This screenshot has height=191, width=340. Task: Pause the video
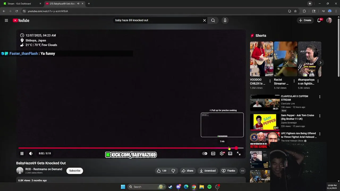point(22,153)
